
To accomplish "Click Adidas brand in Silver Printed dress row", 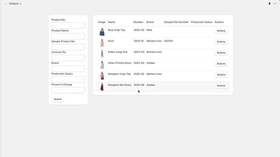I will pos(151,63).
